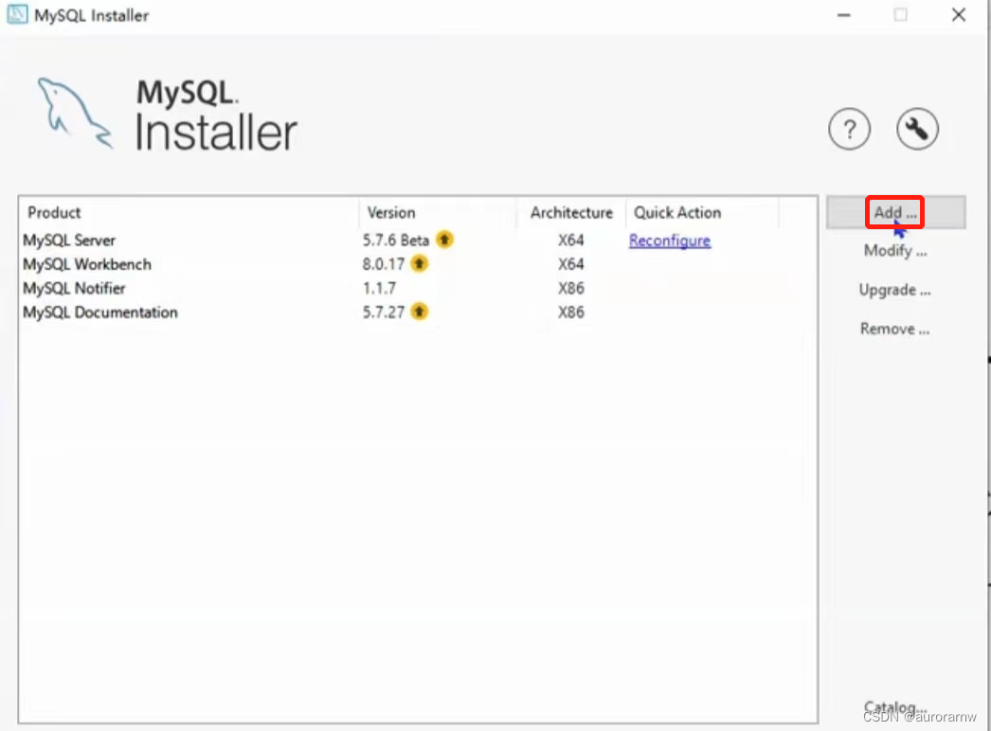Image resolution: width=991 pixels, height=731 pixels.
Task: Click X64 architecture of MySQL Server
Action: coord(570,241)
